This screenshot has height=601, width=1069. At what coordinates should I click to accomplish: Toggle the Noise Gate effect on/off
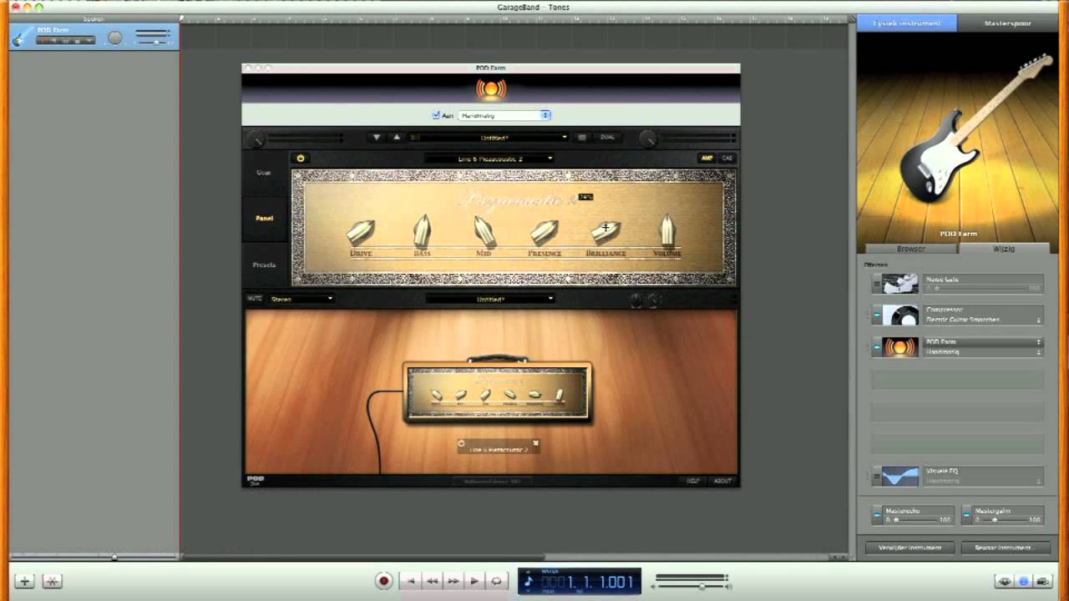point(876,285)
